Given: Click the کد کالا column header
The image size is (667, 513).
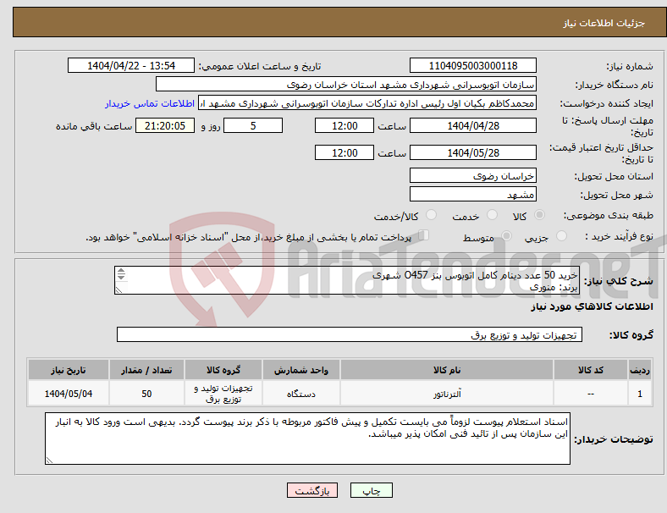Looking at the screenshot, I should (591, 370).
